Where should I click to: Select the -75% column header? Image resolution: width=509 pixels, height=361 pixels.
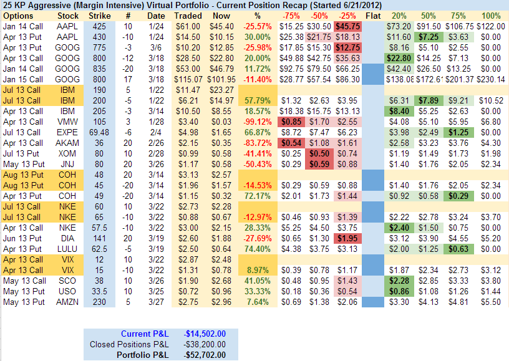coord(290,15)
